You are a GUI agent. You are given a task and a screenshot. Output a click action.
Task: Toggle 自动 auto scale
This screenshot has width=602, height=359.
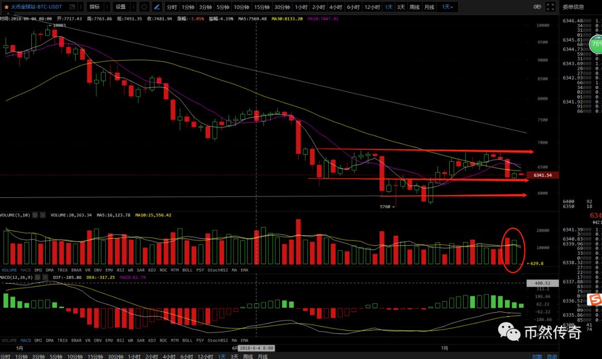click(x=552, y=356)
